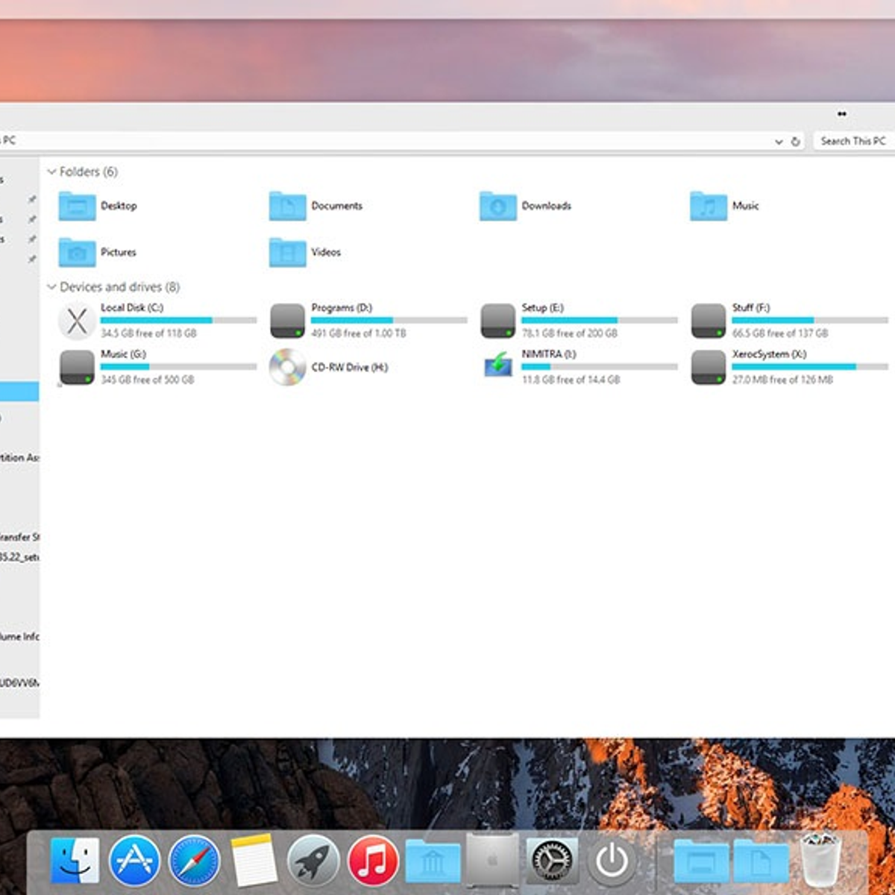Open iTunes music icon in dock
Viewport: 895px width, 895px height.
(x=373, y=860)
